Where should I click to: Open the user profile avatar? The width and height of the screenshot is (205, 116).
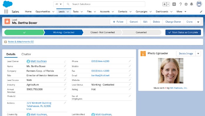click(x=199, y=4)
